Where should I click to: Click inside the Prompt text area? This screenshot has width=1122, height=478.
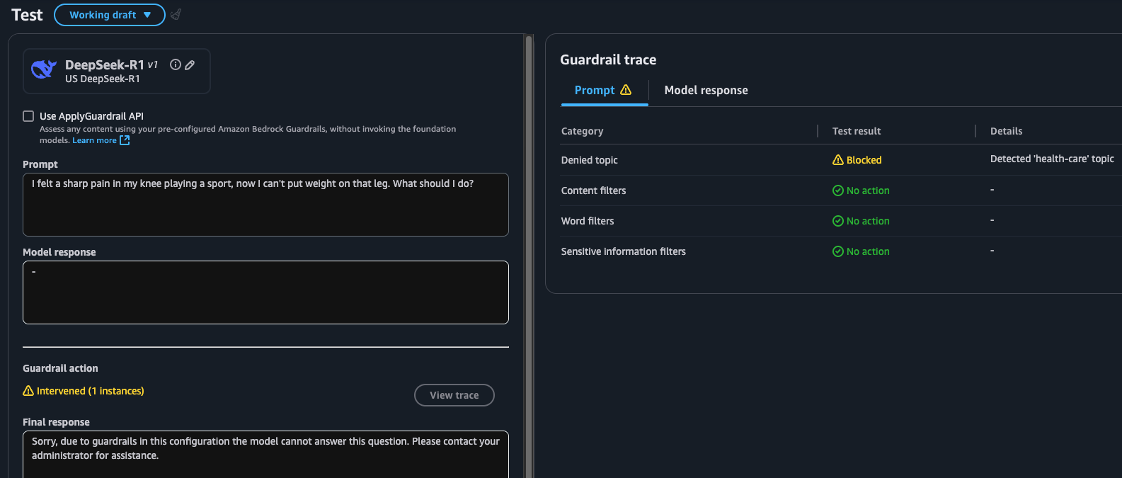(x=265, y=205)
